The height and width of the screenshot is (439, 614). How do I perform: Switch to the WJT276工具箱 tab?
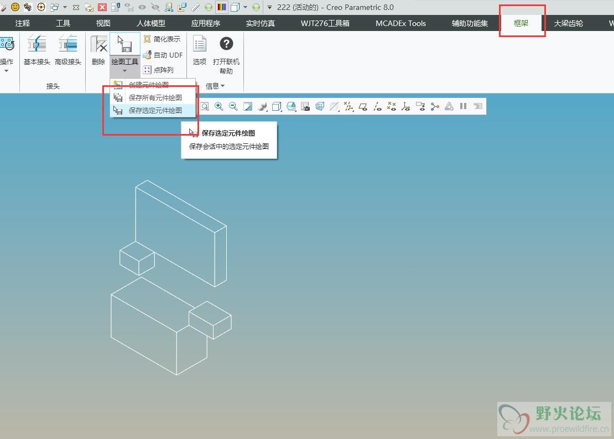coord(325,23)
